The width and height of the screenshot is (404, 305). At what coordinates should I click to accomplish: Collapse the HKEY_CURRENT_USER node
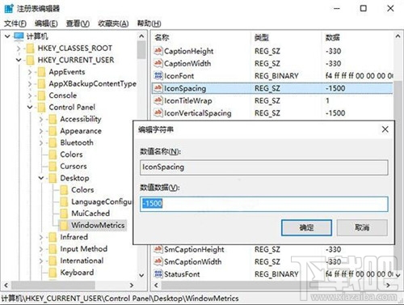click(19, 60)
